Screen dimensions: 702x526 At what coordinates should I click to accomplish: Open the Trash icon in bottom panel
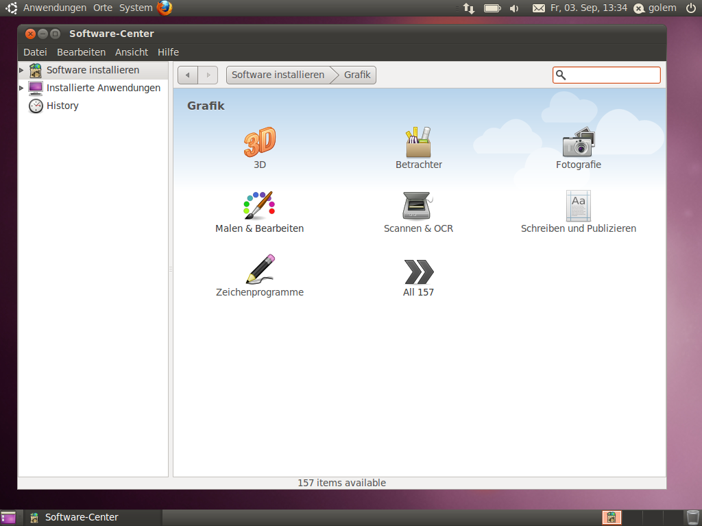pyautogui.click(x=692, y=517)
